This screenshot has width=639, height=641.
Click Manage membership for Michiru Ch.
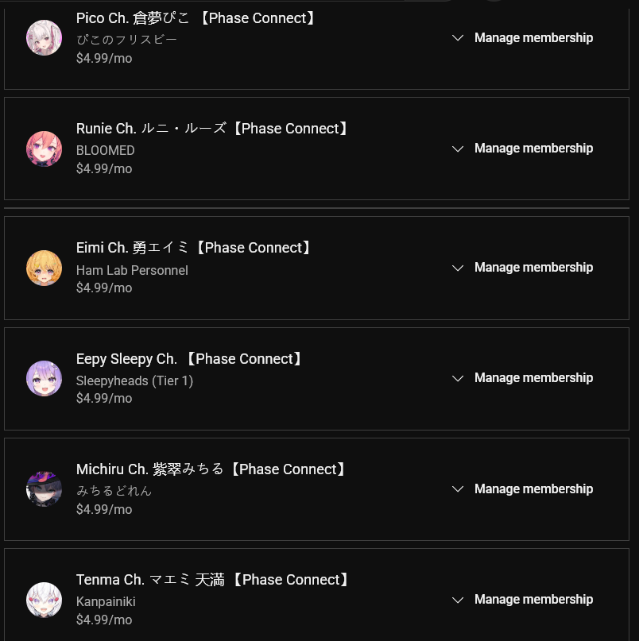[533, 489]
